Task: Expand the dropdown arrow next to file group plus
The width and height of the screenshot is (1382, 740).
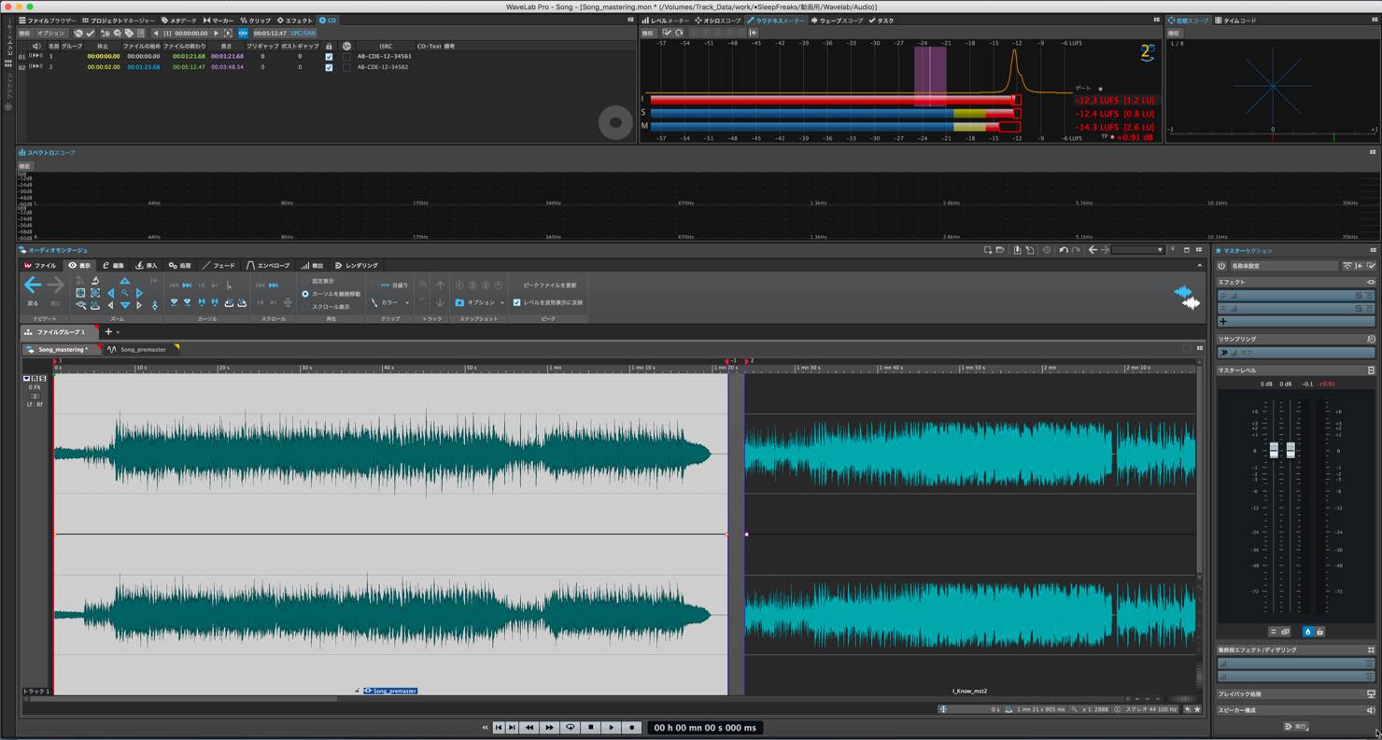Action: point(118,332)
